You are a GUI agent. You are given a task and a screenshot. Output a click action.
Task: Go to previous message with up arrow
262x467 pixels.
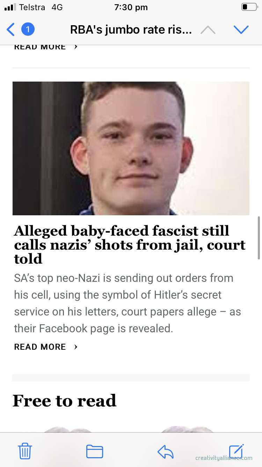208,30
